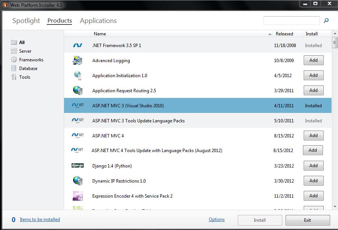Select Expression Encoder 4 with Service Pack 2 name
Viewport: 338px width, 230px height.
click(132, 196)
